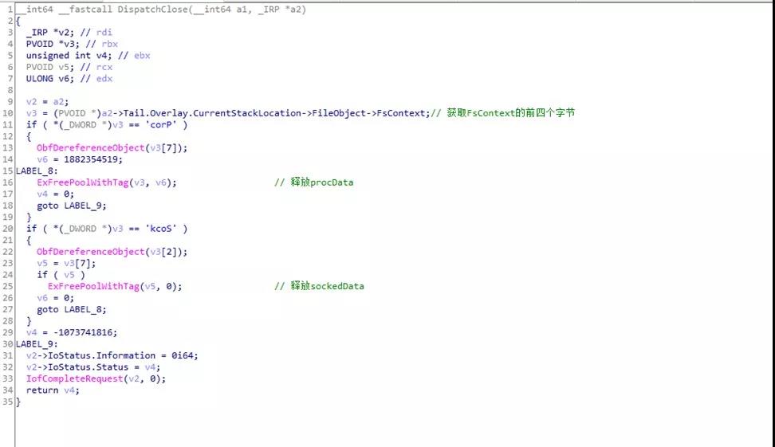Click the 'kcoS' constant in the if condition

[160, 229]
